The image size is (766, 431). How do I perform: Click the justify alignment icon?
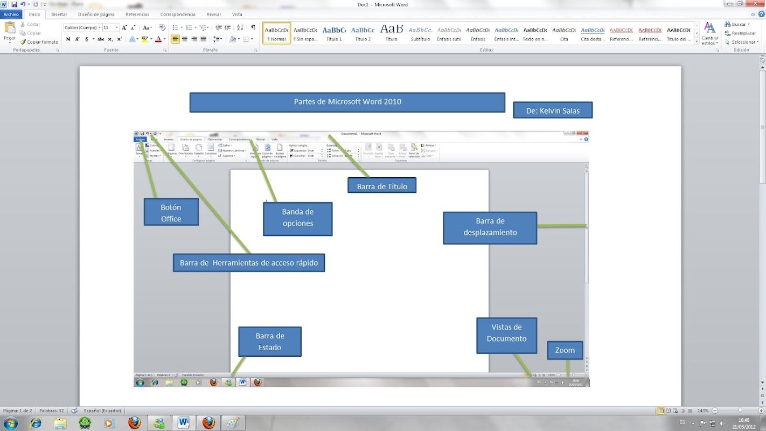(203, 39)
